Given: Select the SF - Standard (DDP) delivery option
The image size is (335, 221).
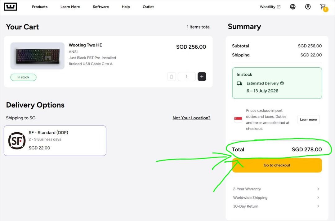Looking at the screenshot, I should pos(55,140).
